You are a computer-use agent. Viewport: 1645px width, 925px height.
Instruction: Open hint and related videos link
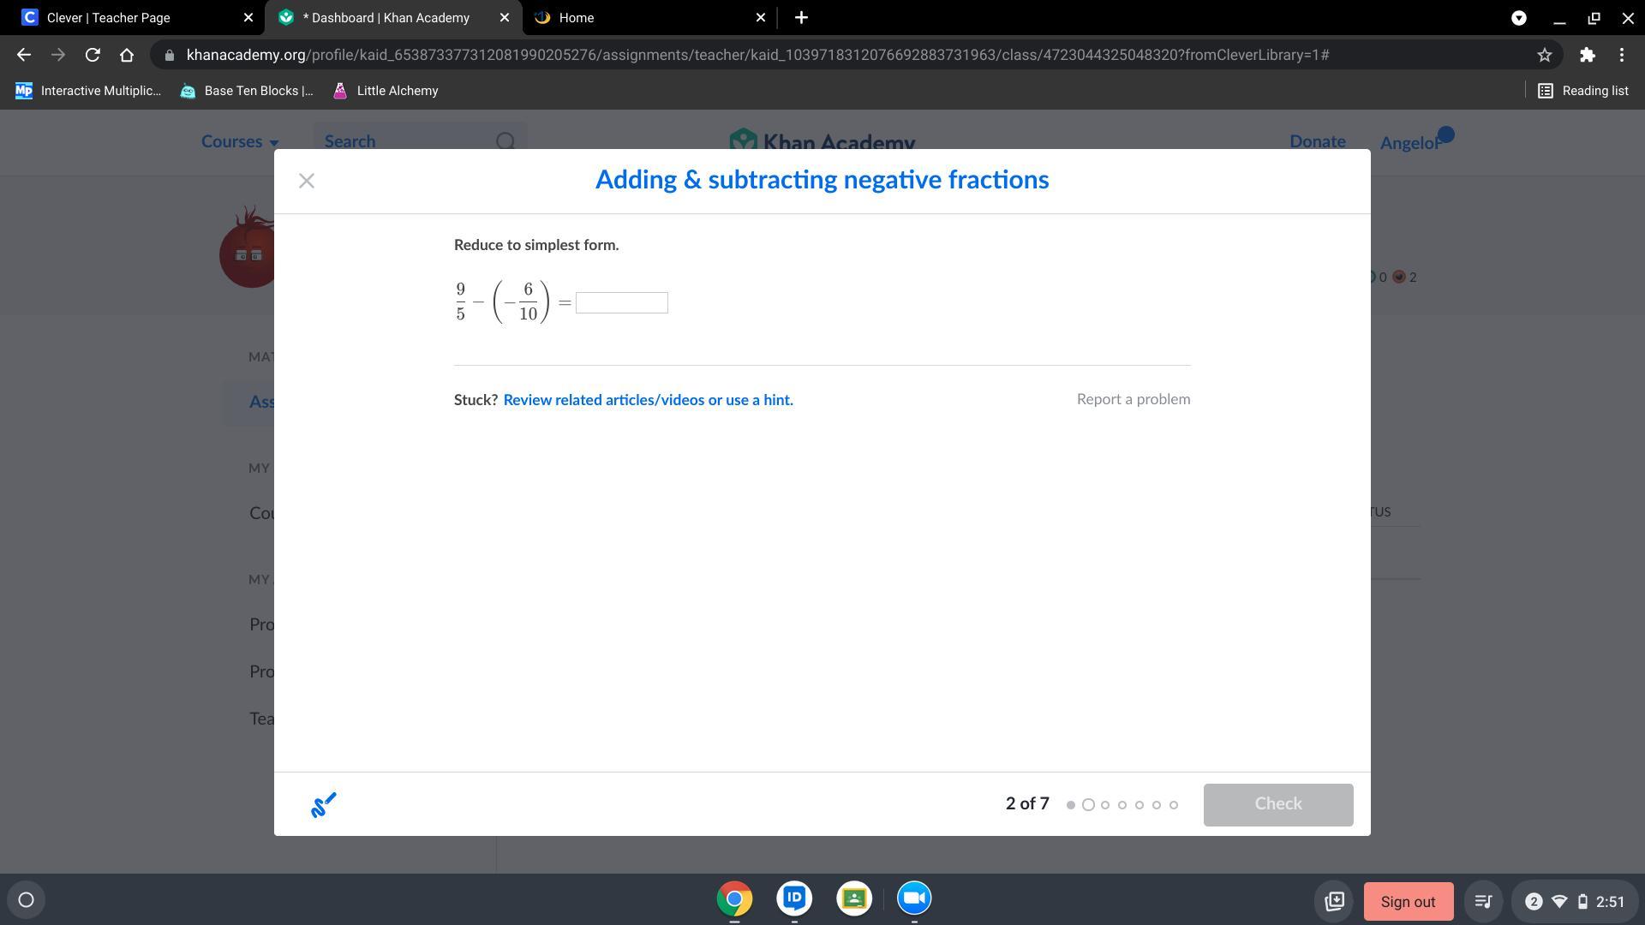click(648, 400)
